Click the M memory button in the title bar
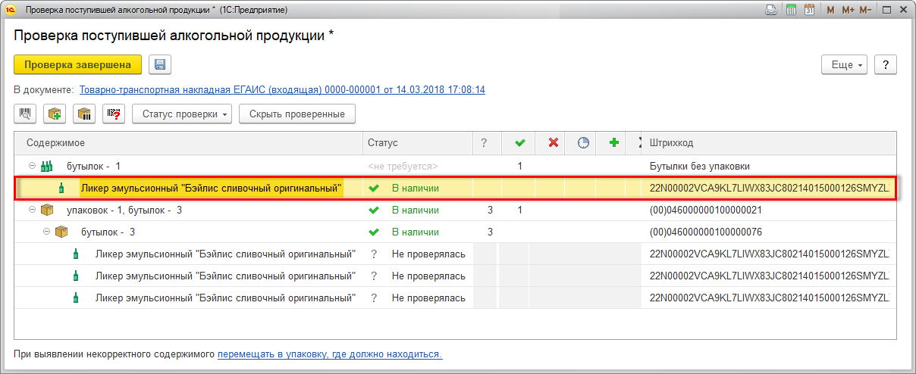916x374 pixels. [x=830, y=10]
